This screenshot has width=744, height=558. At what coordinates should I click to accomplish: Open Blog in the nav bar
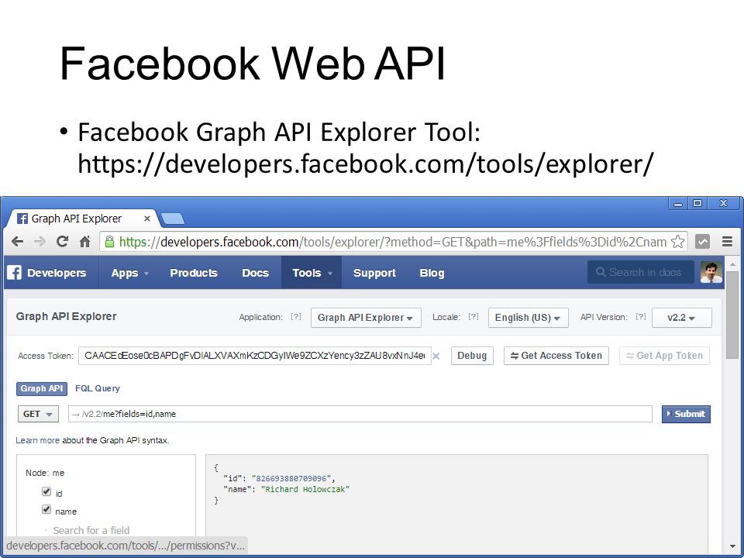coord(432,273)
